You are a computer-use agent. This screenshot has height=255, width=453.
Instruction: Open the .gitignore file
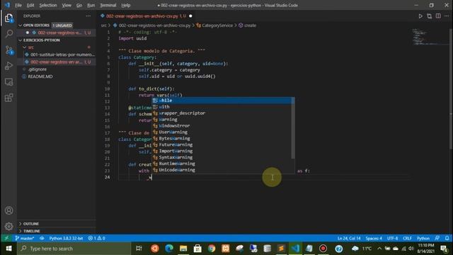57,69
